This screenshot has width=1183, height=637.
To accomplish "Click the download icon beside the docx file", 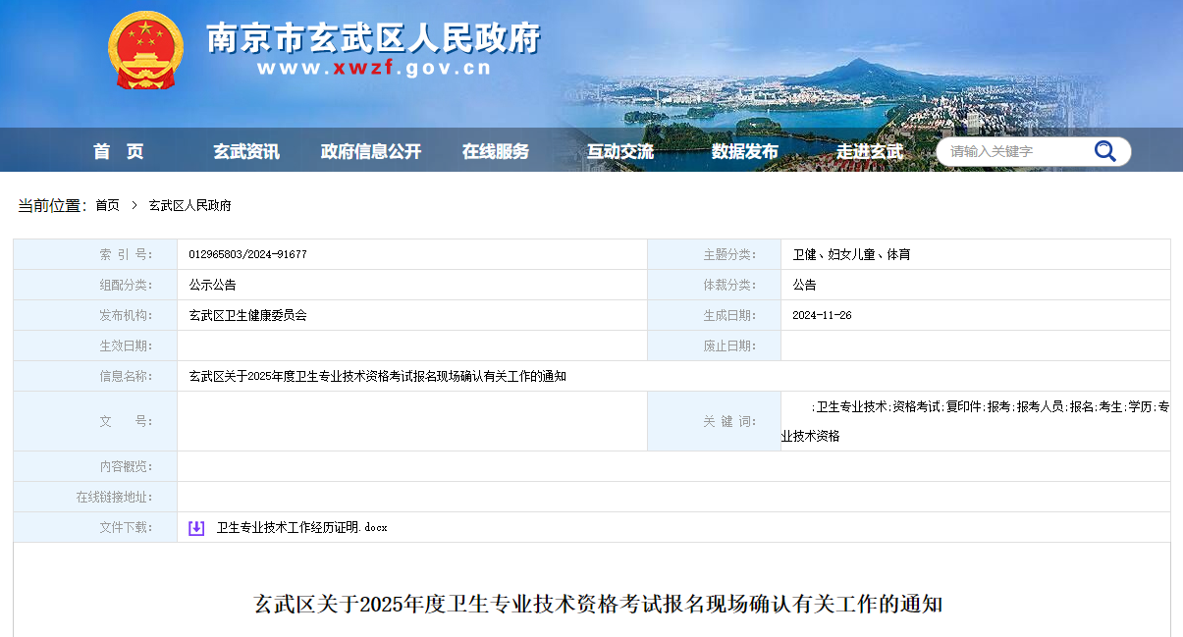I will click(x=194, y=527).
